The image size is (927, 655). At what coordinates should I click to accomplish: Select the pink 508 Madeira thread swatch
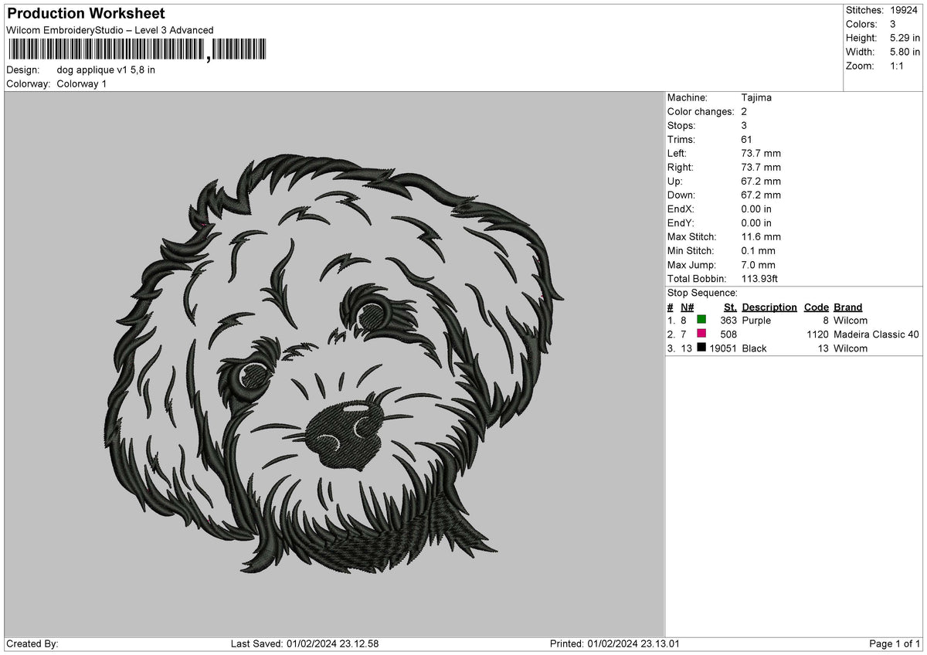(701, 334)
